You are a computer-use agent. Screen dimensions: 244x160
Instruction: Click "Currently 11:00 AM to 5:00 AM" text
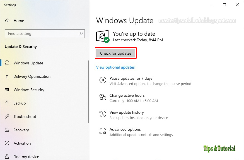click(134, 101)
